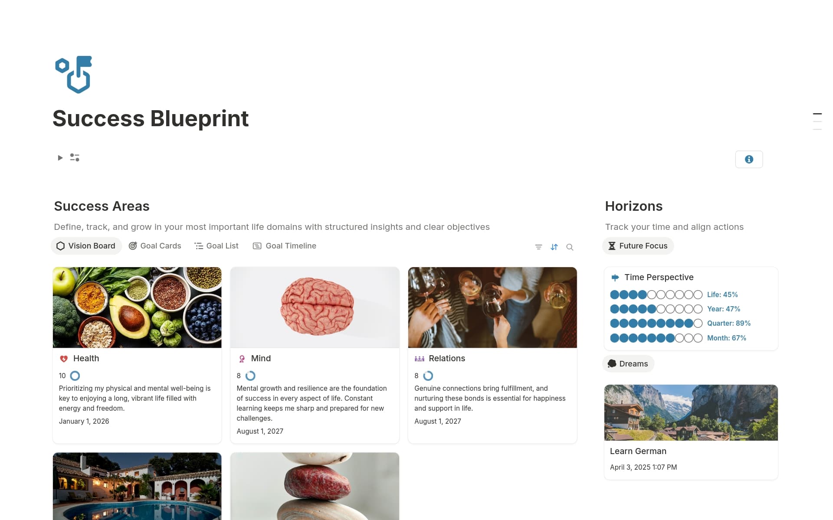Select the Vision Board view tab
The height and width of the screenshot is (520, 833).
click(86, 245)
